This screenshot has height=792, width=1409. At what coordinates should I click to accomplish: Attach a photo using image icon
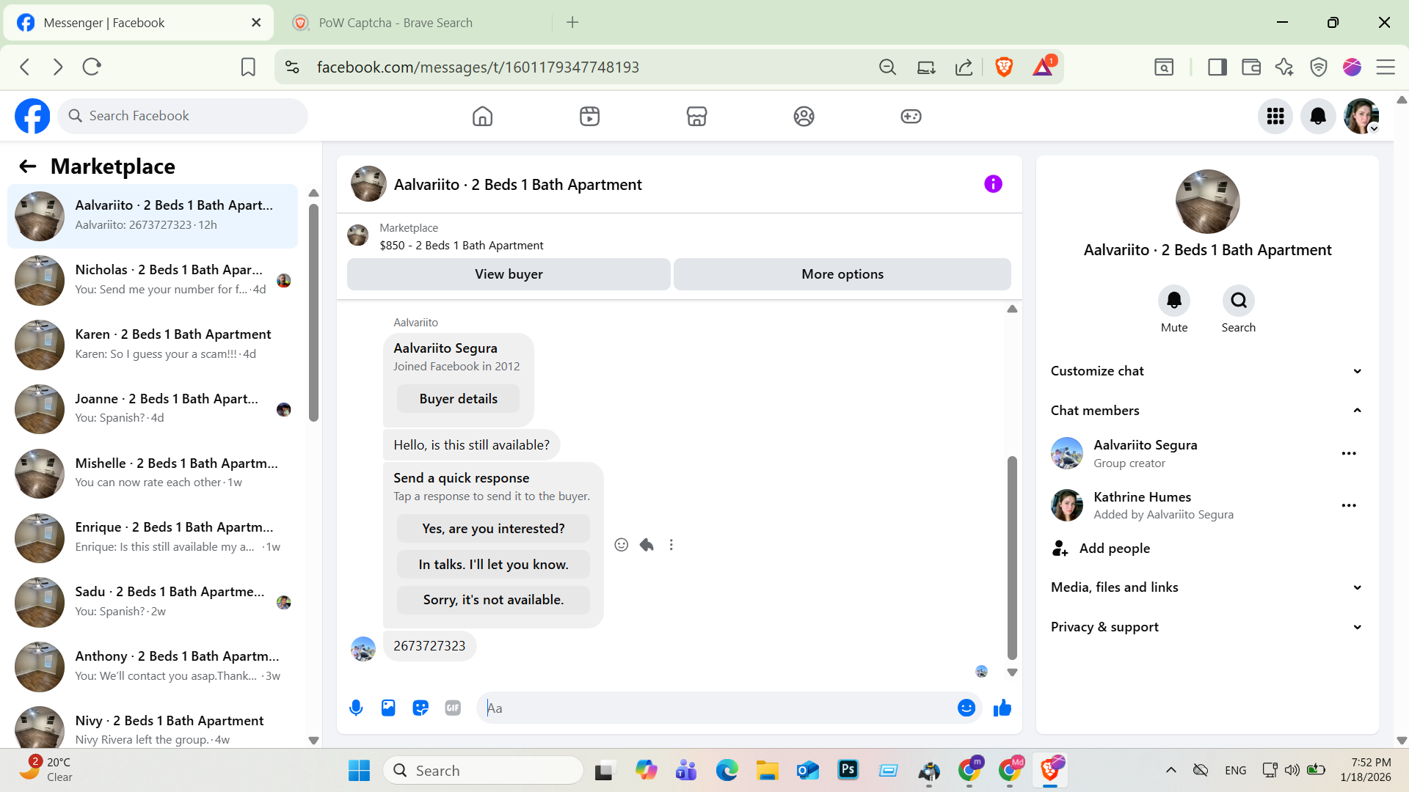[388, 708]
